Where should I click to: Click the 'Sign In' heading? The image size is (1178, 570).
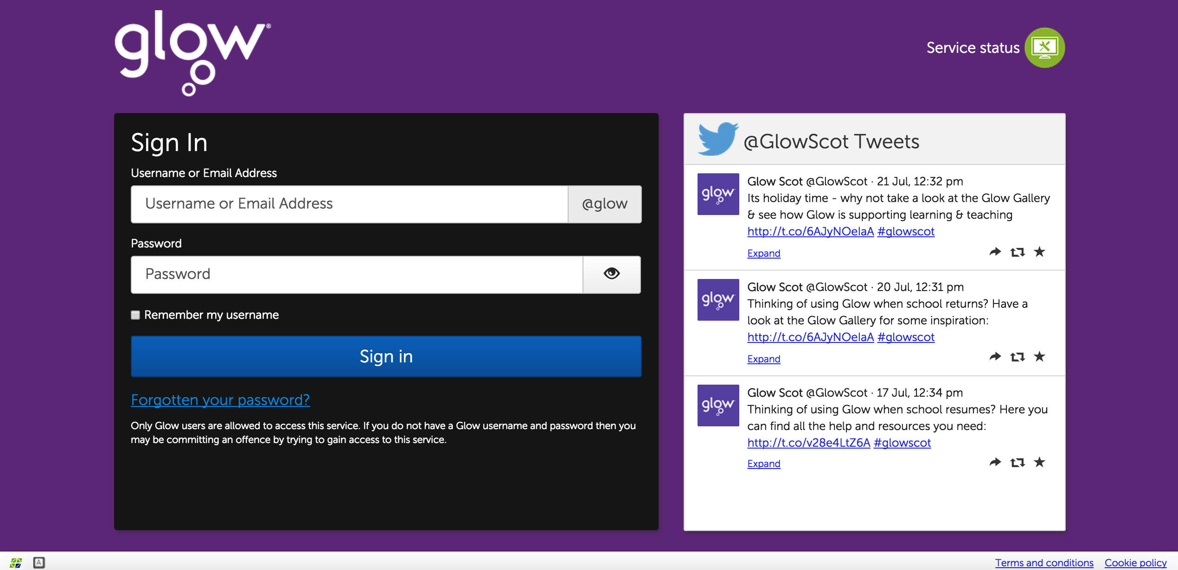[169, 142]
